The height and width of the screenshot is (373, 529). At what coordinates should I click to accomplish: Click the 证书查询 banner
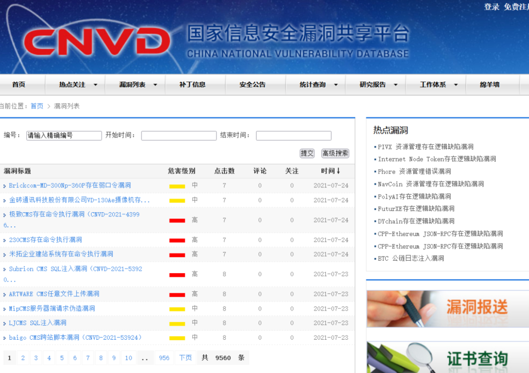point(448,357)
